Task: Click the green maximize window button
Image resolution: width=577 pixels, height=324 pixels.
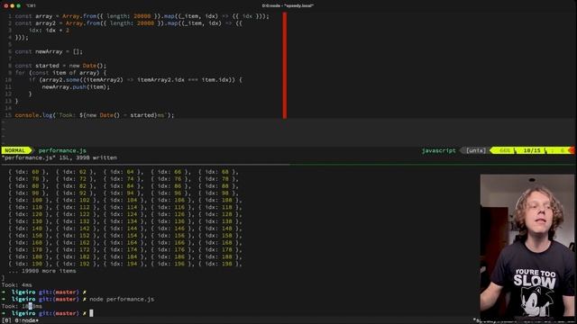Action: [x=18, y=6]
